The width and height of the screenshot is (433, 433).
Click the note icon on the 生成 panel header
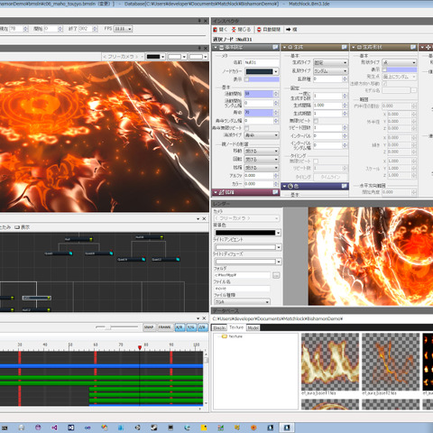(345, 47)
